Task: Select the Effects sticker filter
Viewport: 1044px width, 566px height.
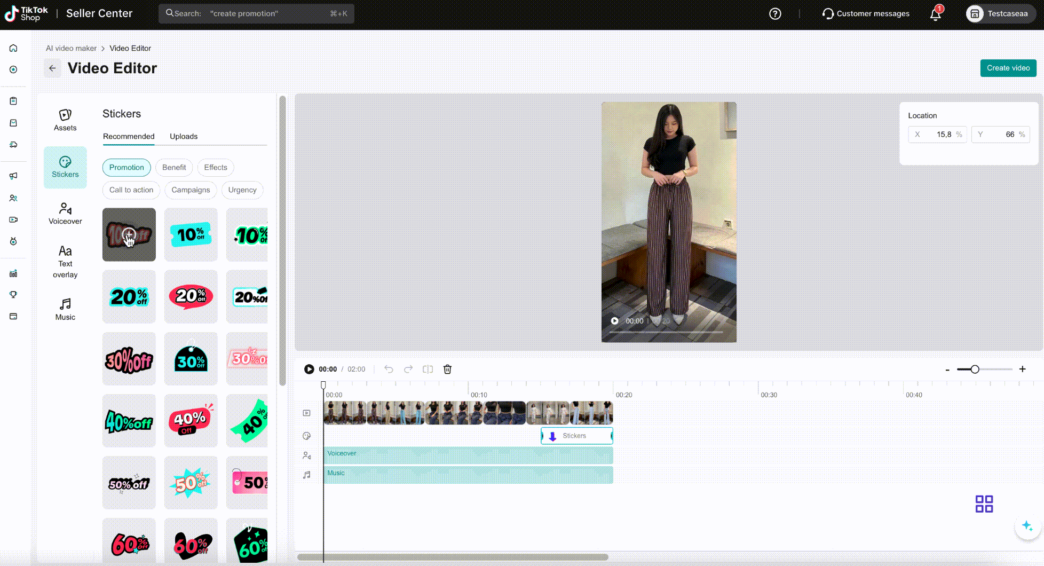Action: click(216, 168)
